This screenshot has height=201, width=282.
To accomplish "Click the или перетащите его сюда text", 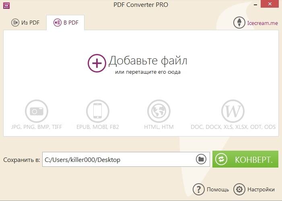I will point(148,72).
